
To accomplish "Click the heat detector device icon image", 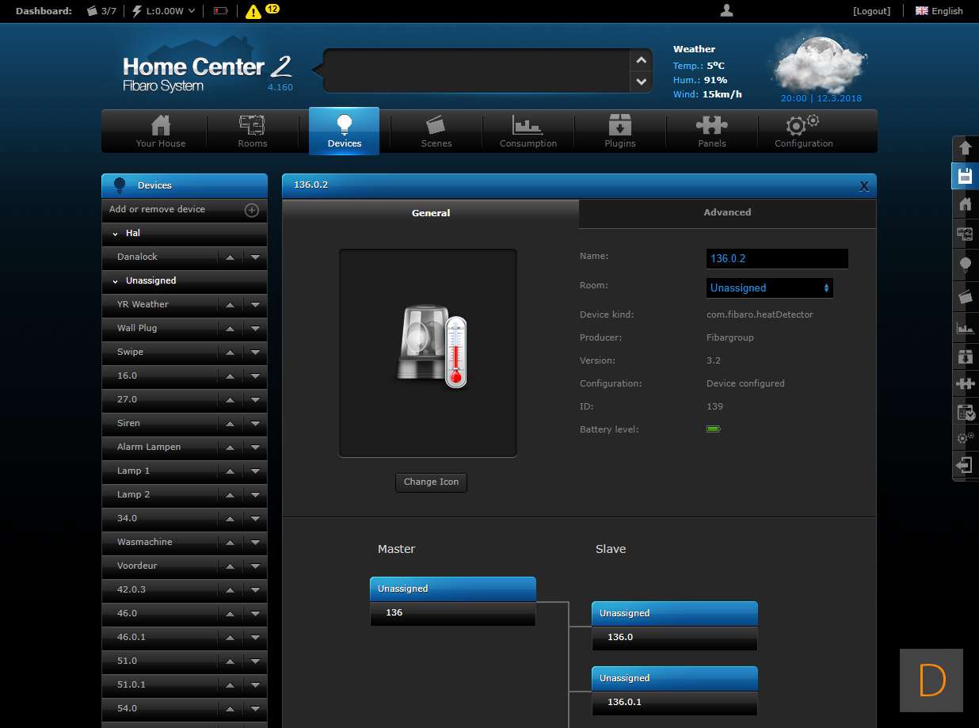I will [432, 348].
